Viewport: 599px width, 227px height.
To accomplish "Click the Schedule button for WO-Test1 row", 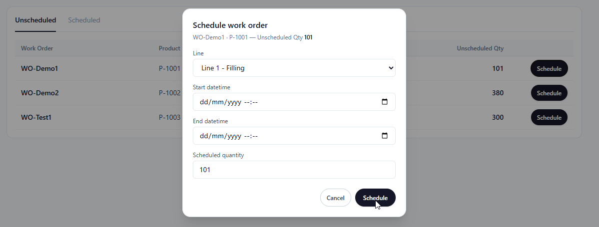I will tap(549, 118).
